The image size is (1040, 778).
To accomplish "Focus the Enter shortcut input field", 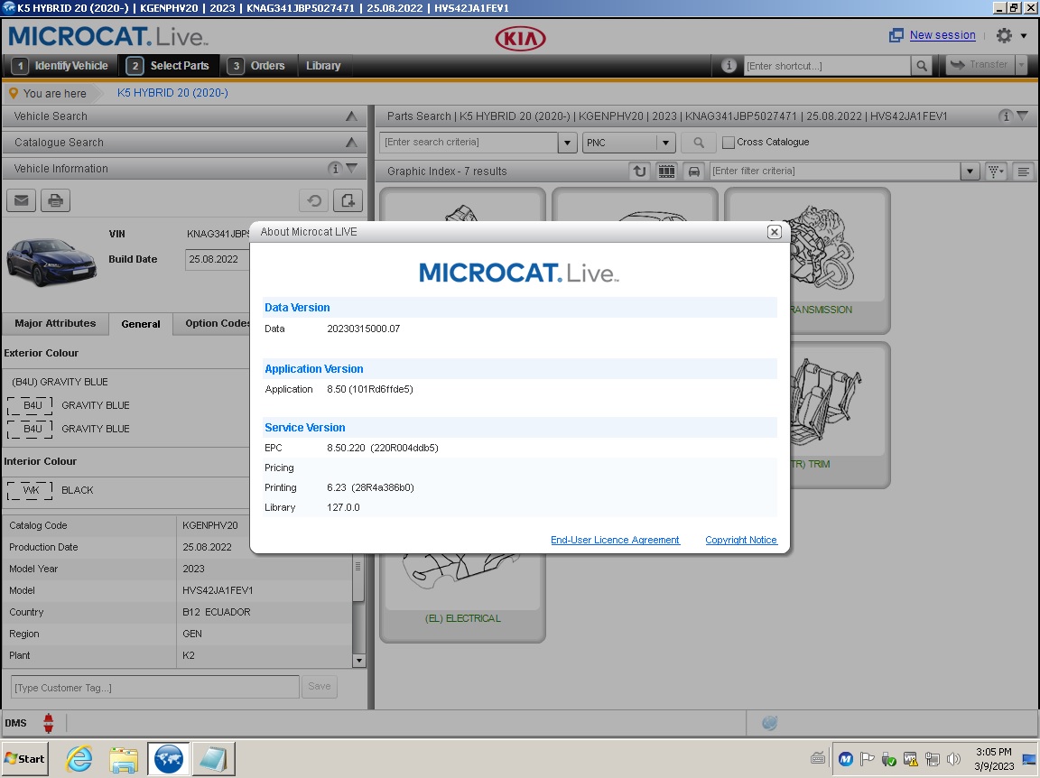I will pyautogui.click(x=826, y=66).
